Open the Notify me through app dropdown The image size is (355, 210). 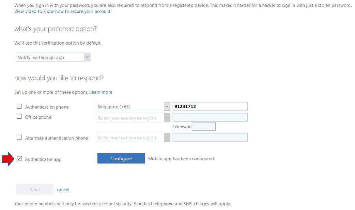point(53,57)
